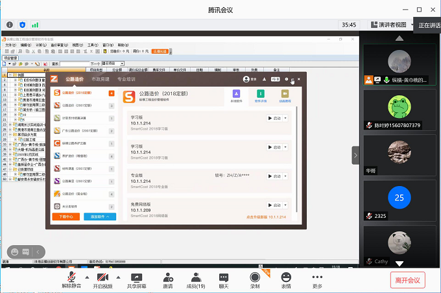Open 工具 menu in background app
The image size is (441, 293).
(93, 45)
